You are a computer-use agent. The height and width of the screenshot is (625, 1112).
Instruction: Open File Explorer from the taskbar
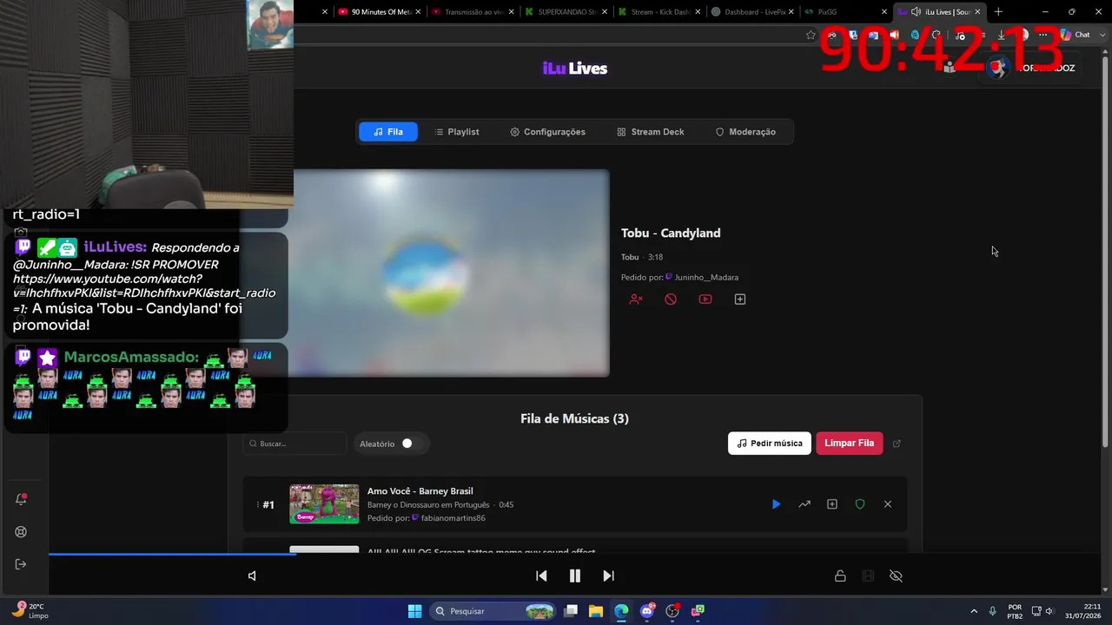pyautogui.click(x=596, y=611)
